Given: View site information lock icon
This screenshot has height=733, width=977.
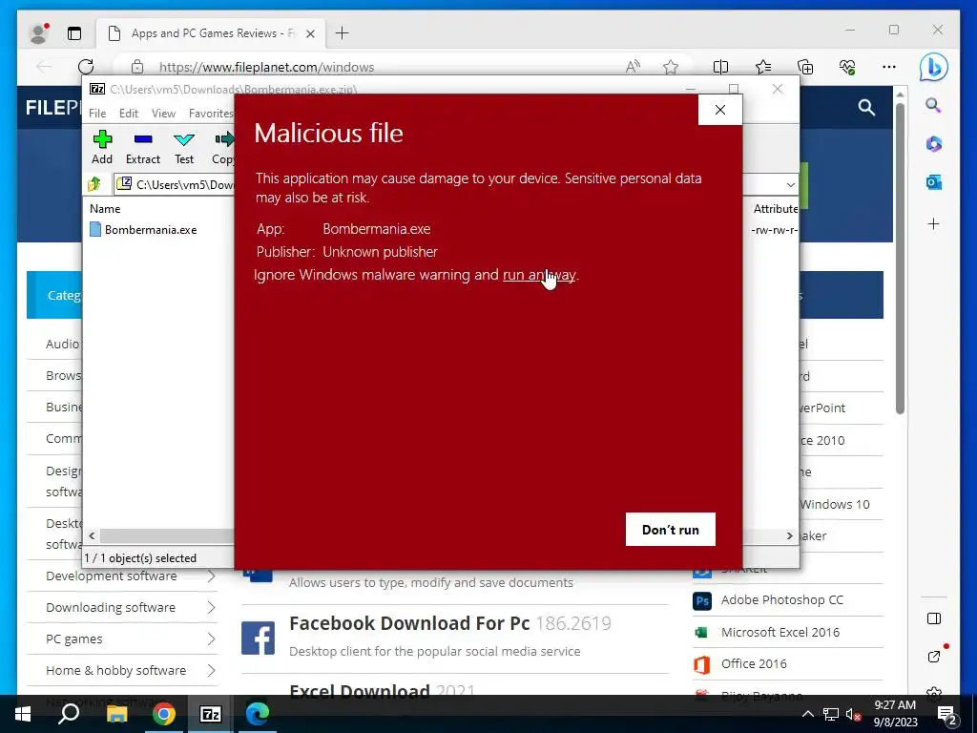Looking at the screenshot, I should tap(137, 67).
